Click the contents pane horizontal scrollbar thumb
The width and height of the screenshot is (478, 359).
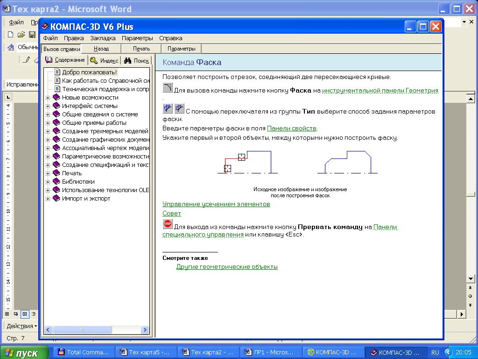click(82, 330)
